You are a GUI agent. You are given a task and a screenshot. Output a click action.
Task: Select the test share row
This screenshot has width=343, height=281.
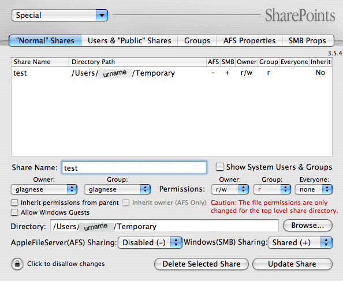tap(171, 73)
